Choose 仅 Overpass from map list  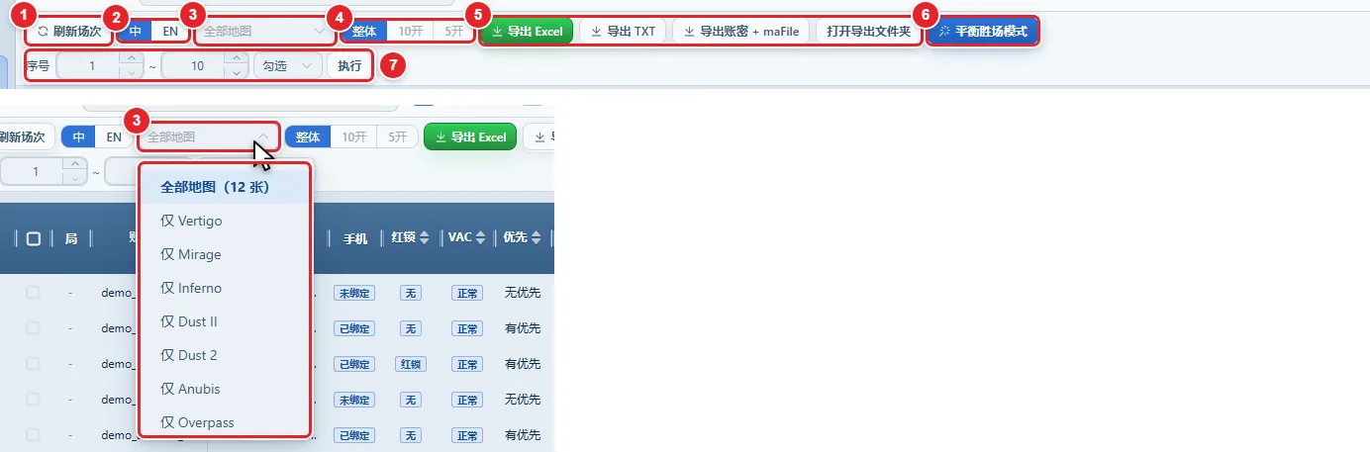coord(225,422)
